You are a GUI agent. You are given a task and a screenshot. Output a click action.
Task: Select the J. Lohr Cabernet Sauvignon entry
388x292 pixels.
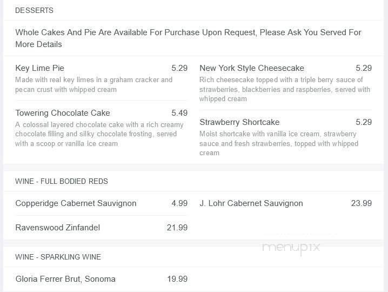tap(251, 203)
